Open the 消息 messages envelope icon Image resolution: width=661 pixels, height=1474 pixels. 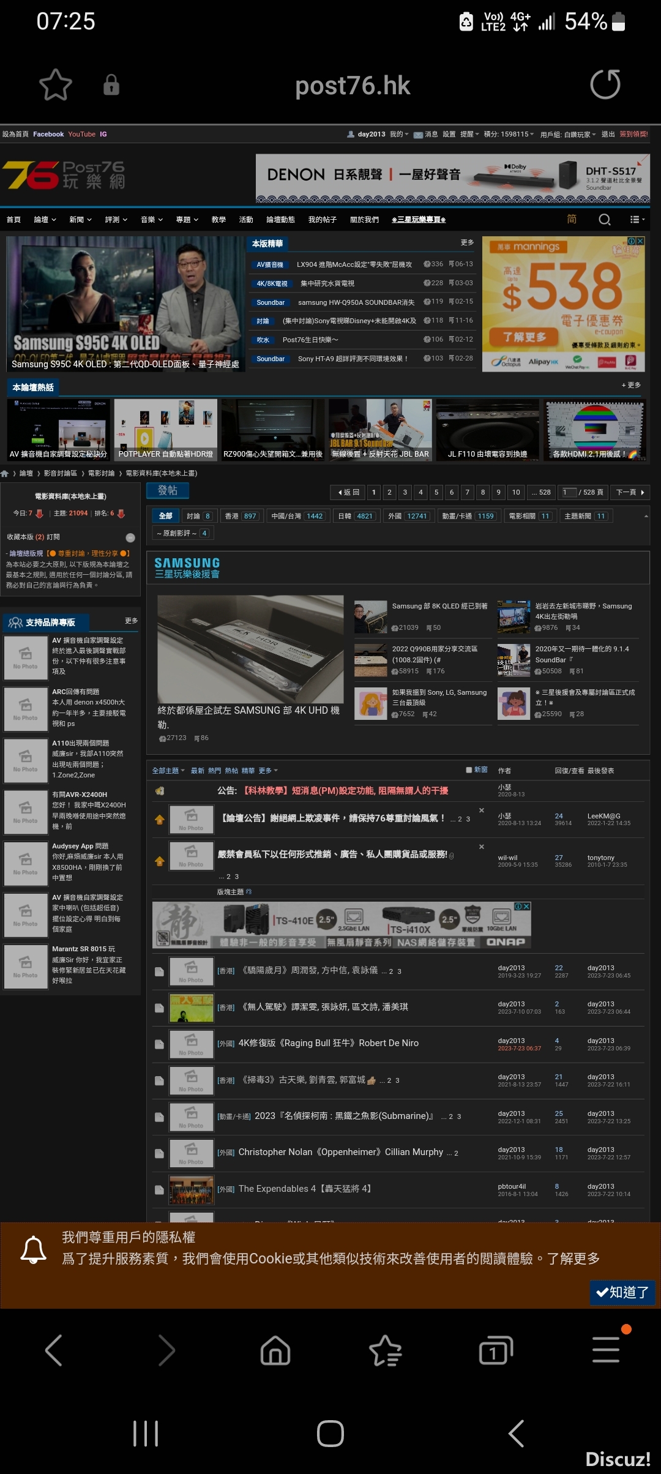418,135
